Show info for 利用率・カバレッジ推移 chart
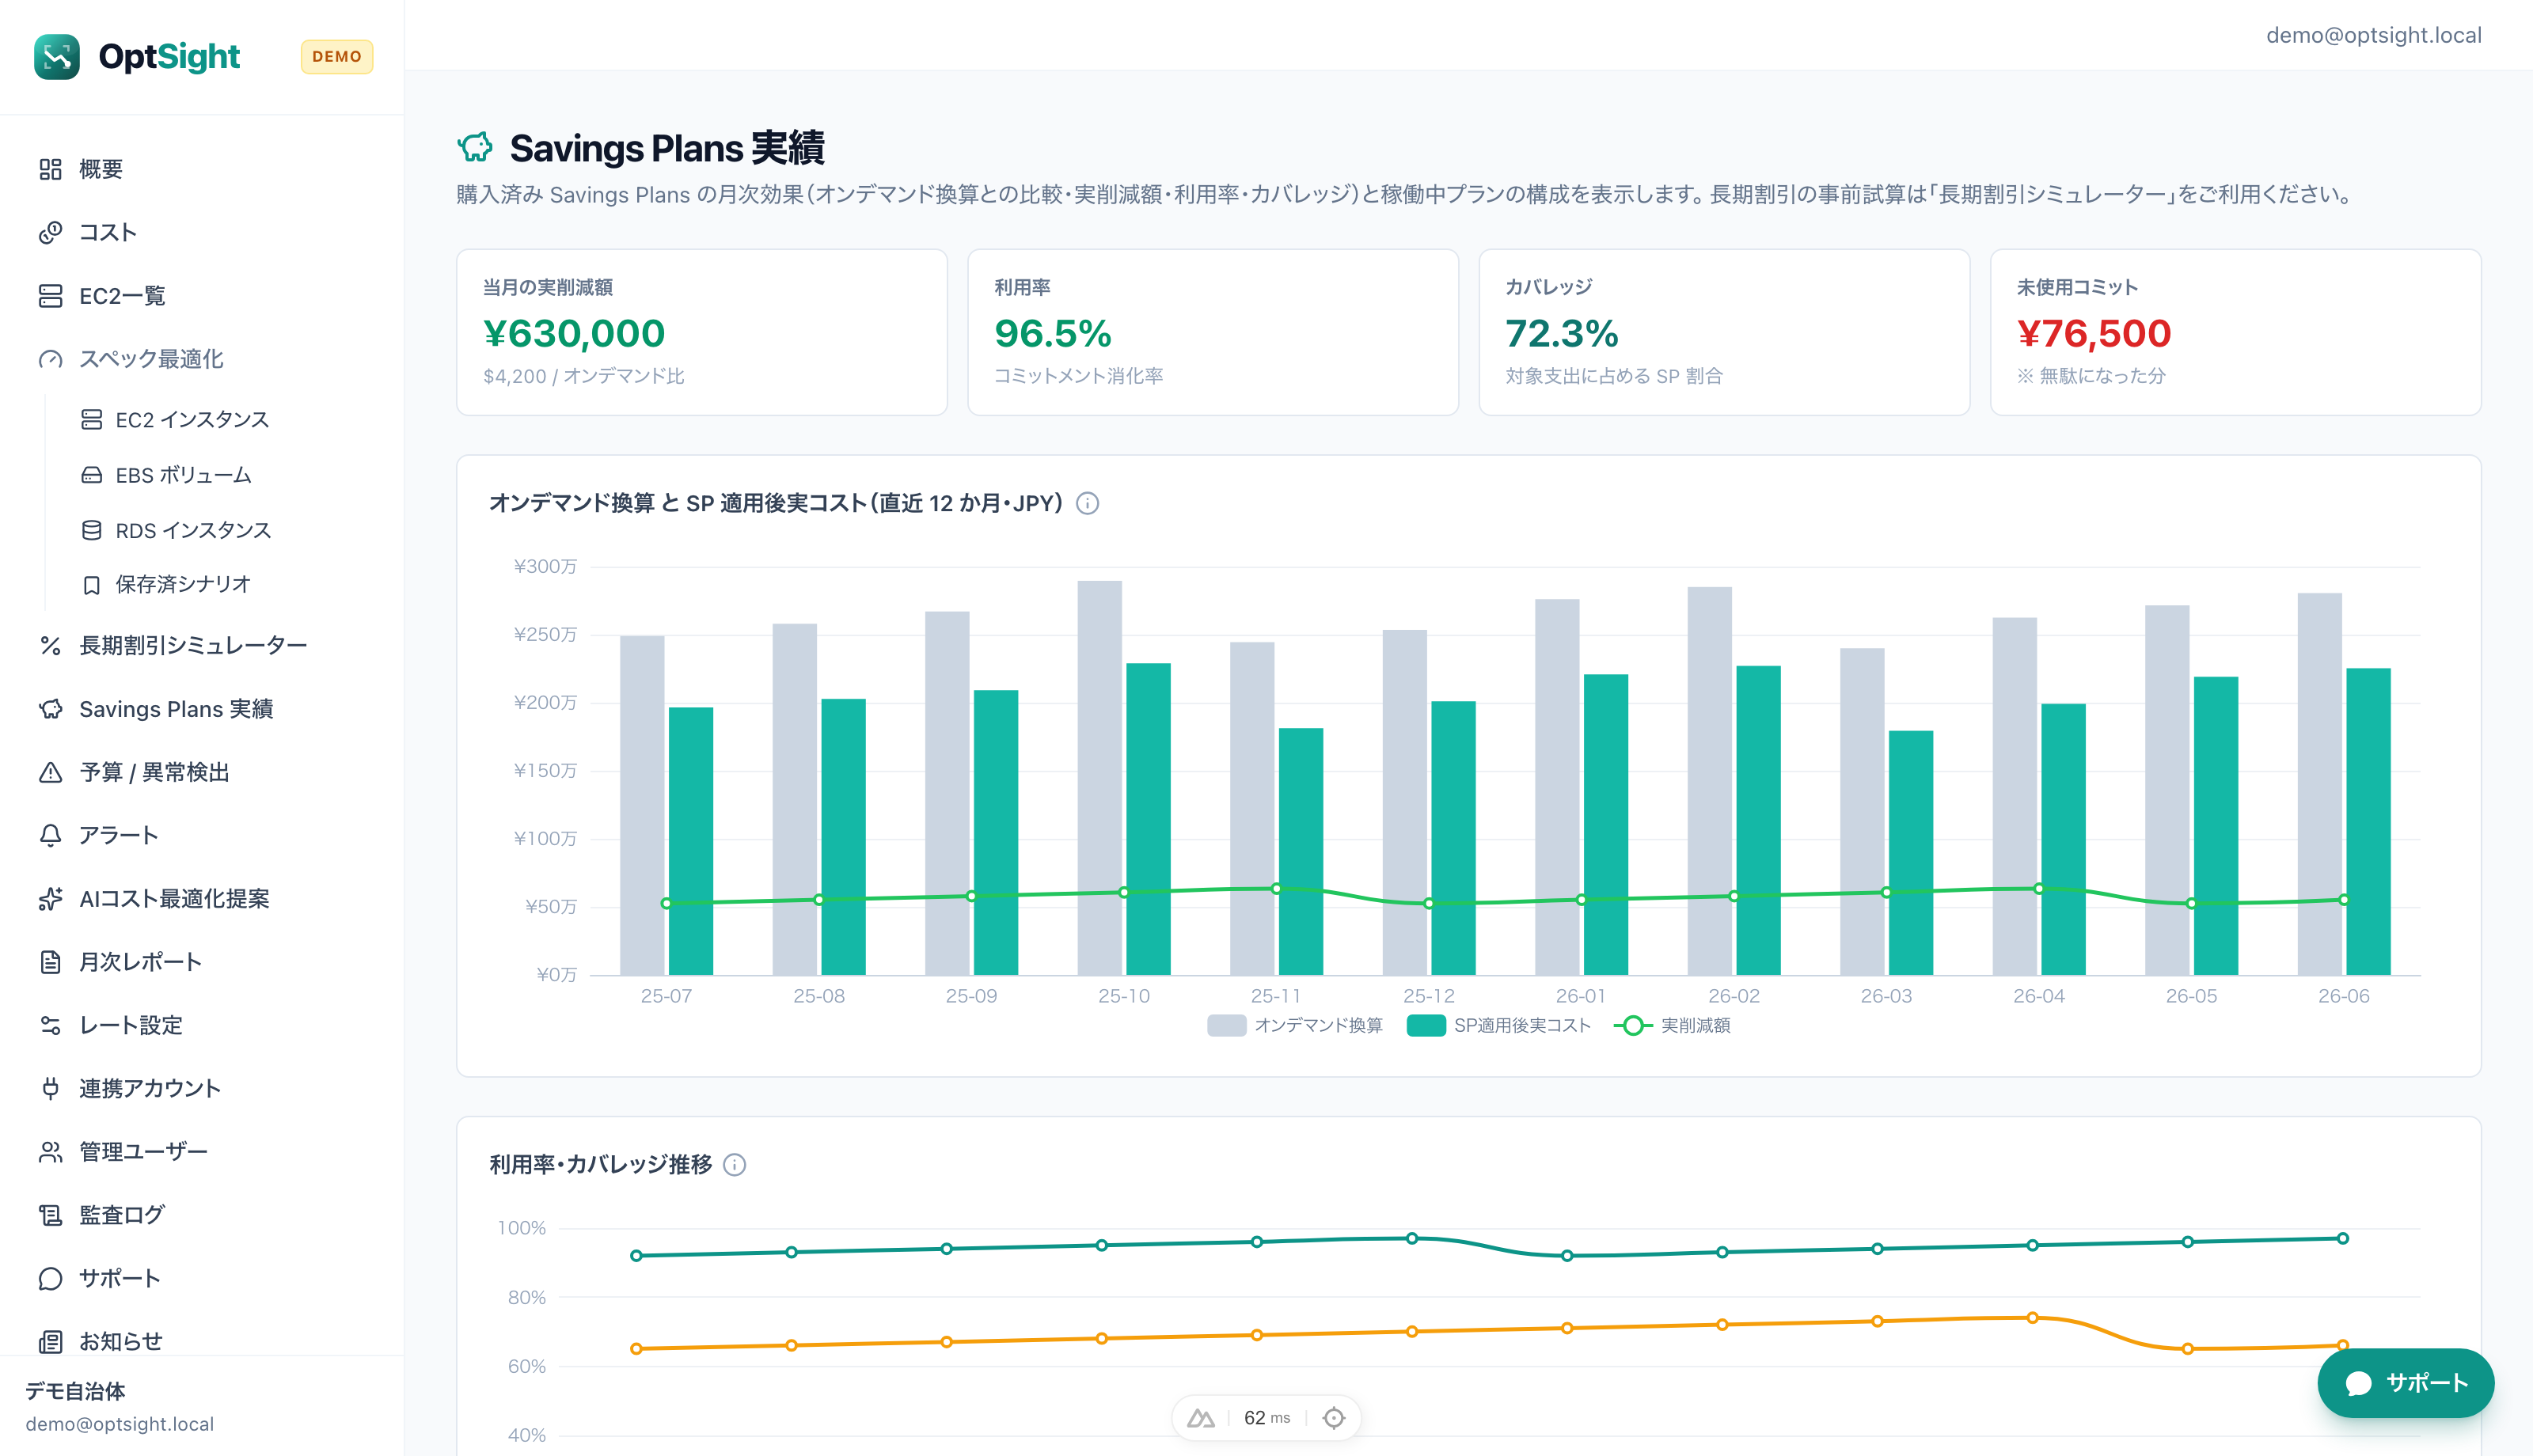2533x1456 pixels. (735, 1164)
